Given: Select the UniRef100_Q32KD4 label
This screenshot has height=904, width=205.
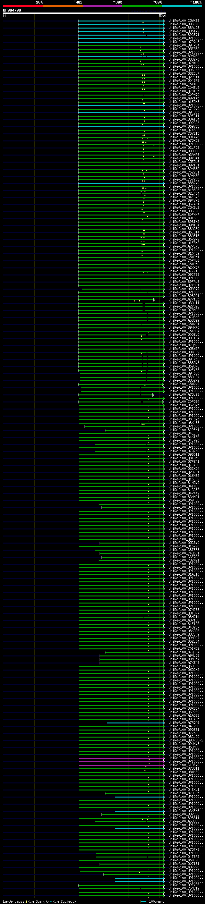Looking at the screenshot, I should point(184,469).
